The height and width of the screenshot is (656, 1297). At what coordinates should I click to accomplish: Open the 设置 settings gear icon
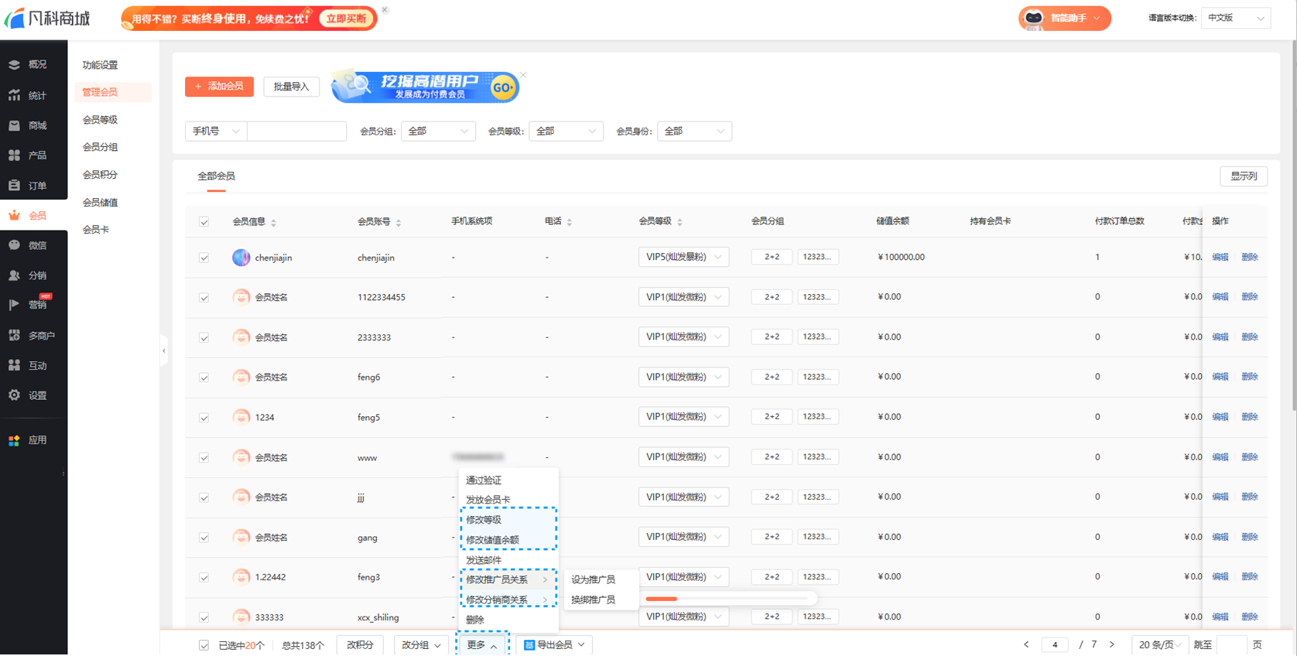pos(14,395)
